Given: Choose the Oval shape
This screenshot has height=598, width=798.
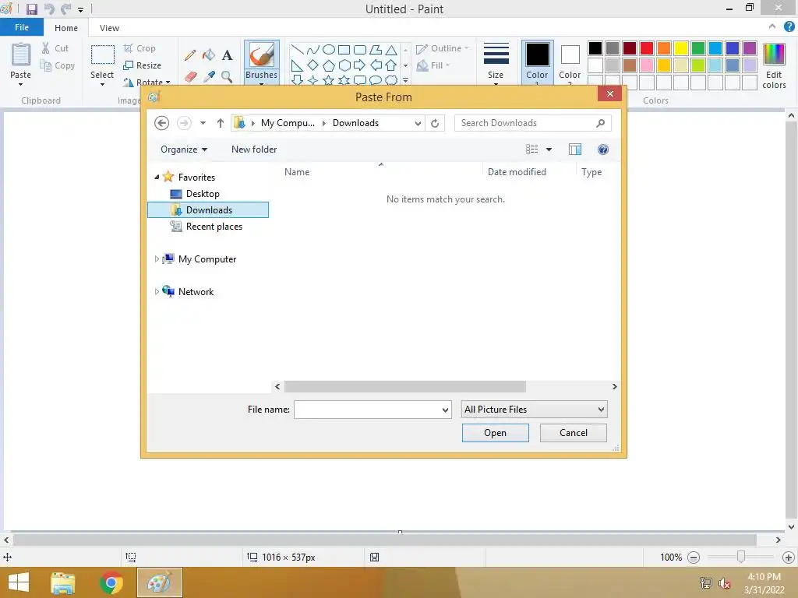Looking at the screenshot, I should 329,49.
